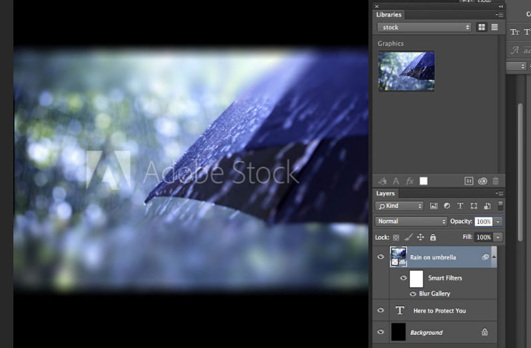Open the stock library dropdown
Image resolution: width=531 pixels, height=348 pixels.
pos(423,27)
